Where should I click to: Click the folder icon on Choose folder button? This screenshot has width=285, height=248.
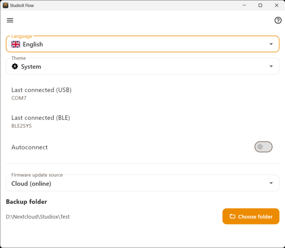pos(232,216)
